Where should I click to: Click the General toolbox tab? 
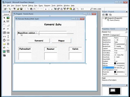click(x=6, y=15)
